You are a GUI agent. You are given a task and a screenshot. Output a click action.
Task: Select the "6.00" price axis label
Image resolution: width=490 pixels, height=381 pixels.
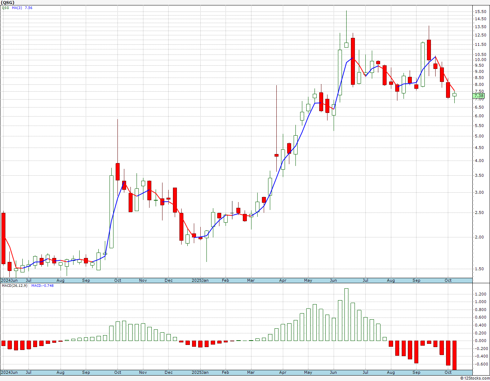pos(480,116)
